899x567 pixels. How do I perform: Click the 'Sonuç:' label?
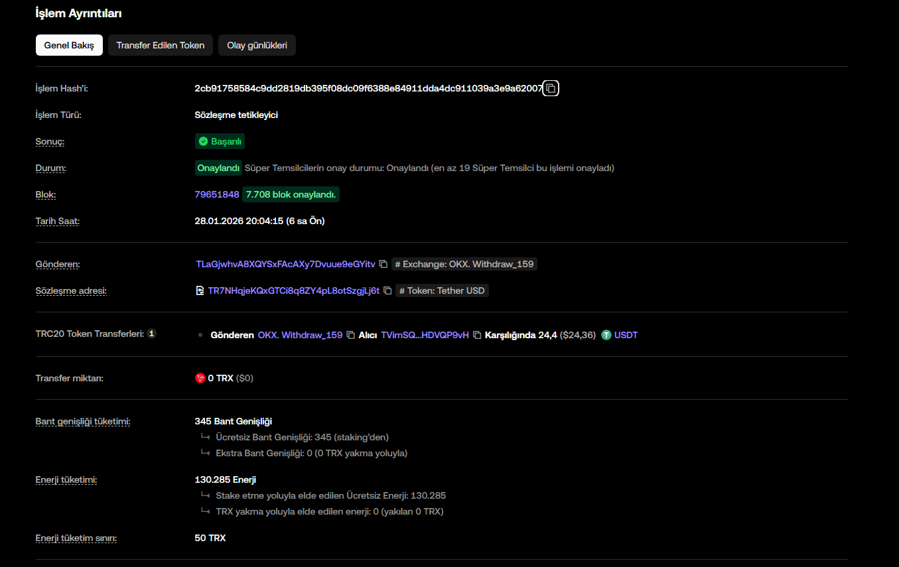(x=50, y=141)
